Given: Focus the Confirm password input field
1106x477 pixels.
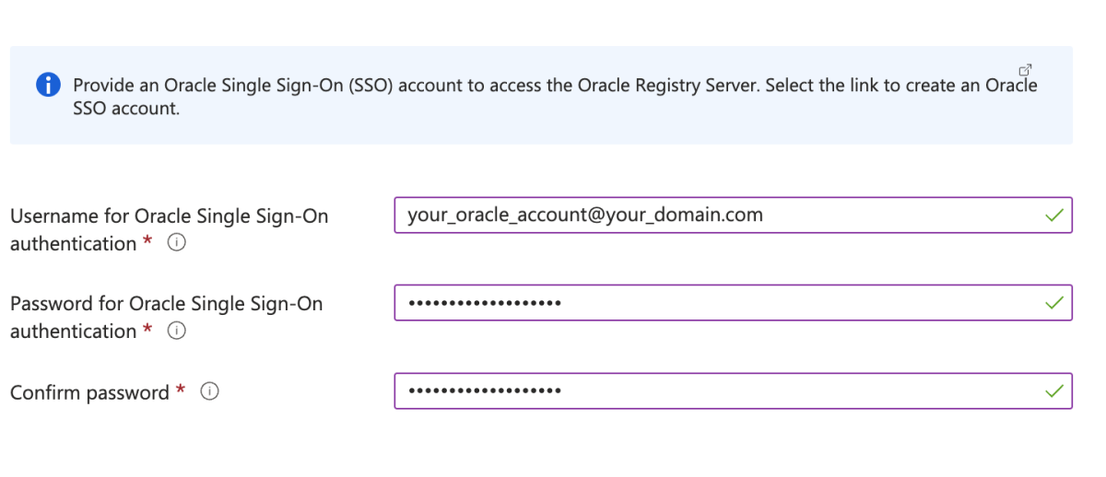Looking at the screenshot, I should (x=733, y=391).
